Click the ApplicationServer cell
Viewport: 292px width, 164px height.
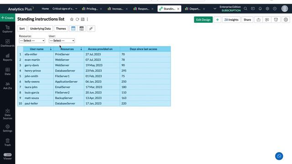click(69, 82)
